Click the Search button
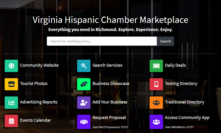221x133 pixels. pyautogui.click(x=165, y=41)
